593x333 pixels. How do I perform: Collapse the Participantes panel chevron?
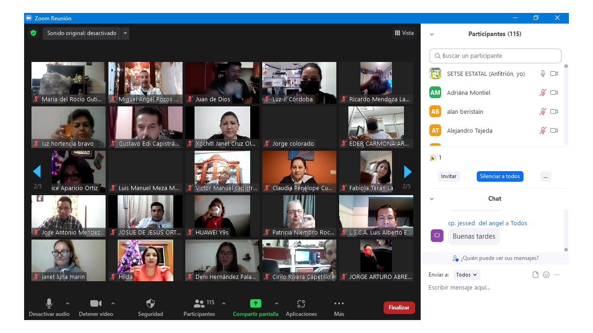(432, 34)
